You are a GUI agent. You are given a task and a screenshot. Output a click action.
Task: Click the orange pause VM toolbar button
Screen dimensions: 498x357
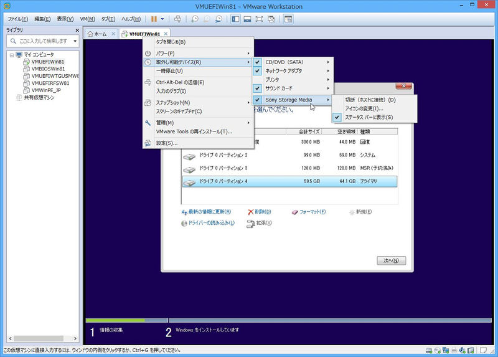coord(154,19)
